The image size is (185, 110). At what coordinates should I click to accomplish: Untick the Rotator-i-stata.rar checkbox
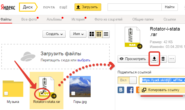42,93
